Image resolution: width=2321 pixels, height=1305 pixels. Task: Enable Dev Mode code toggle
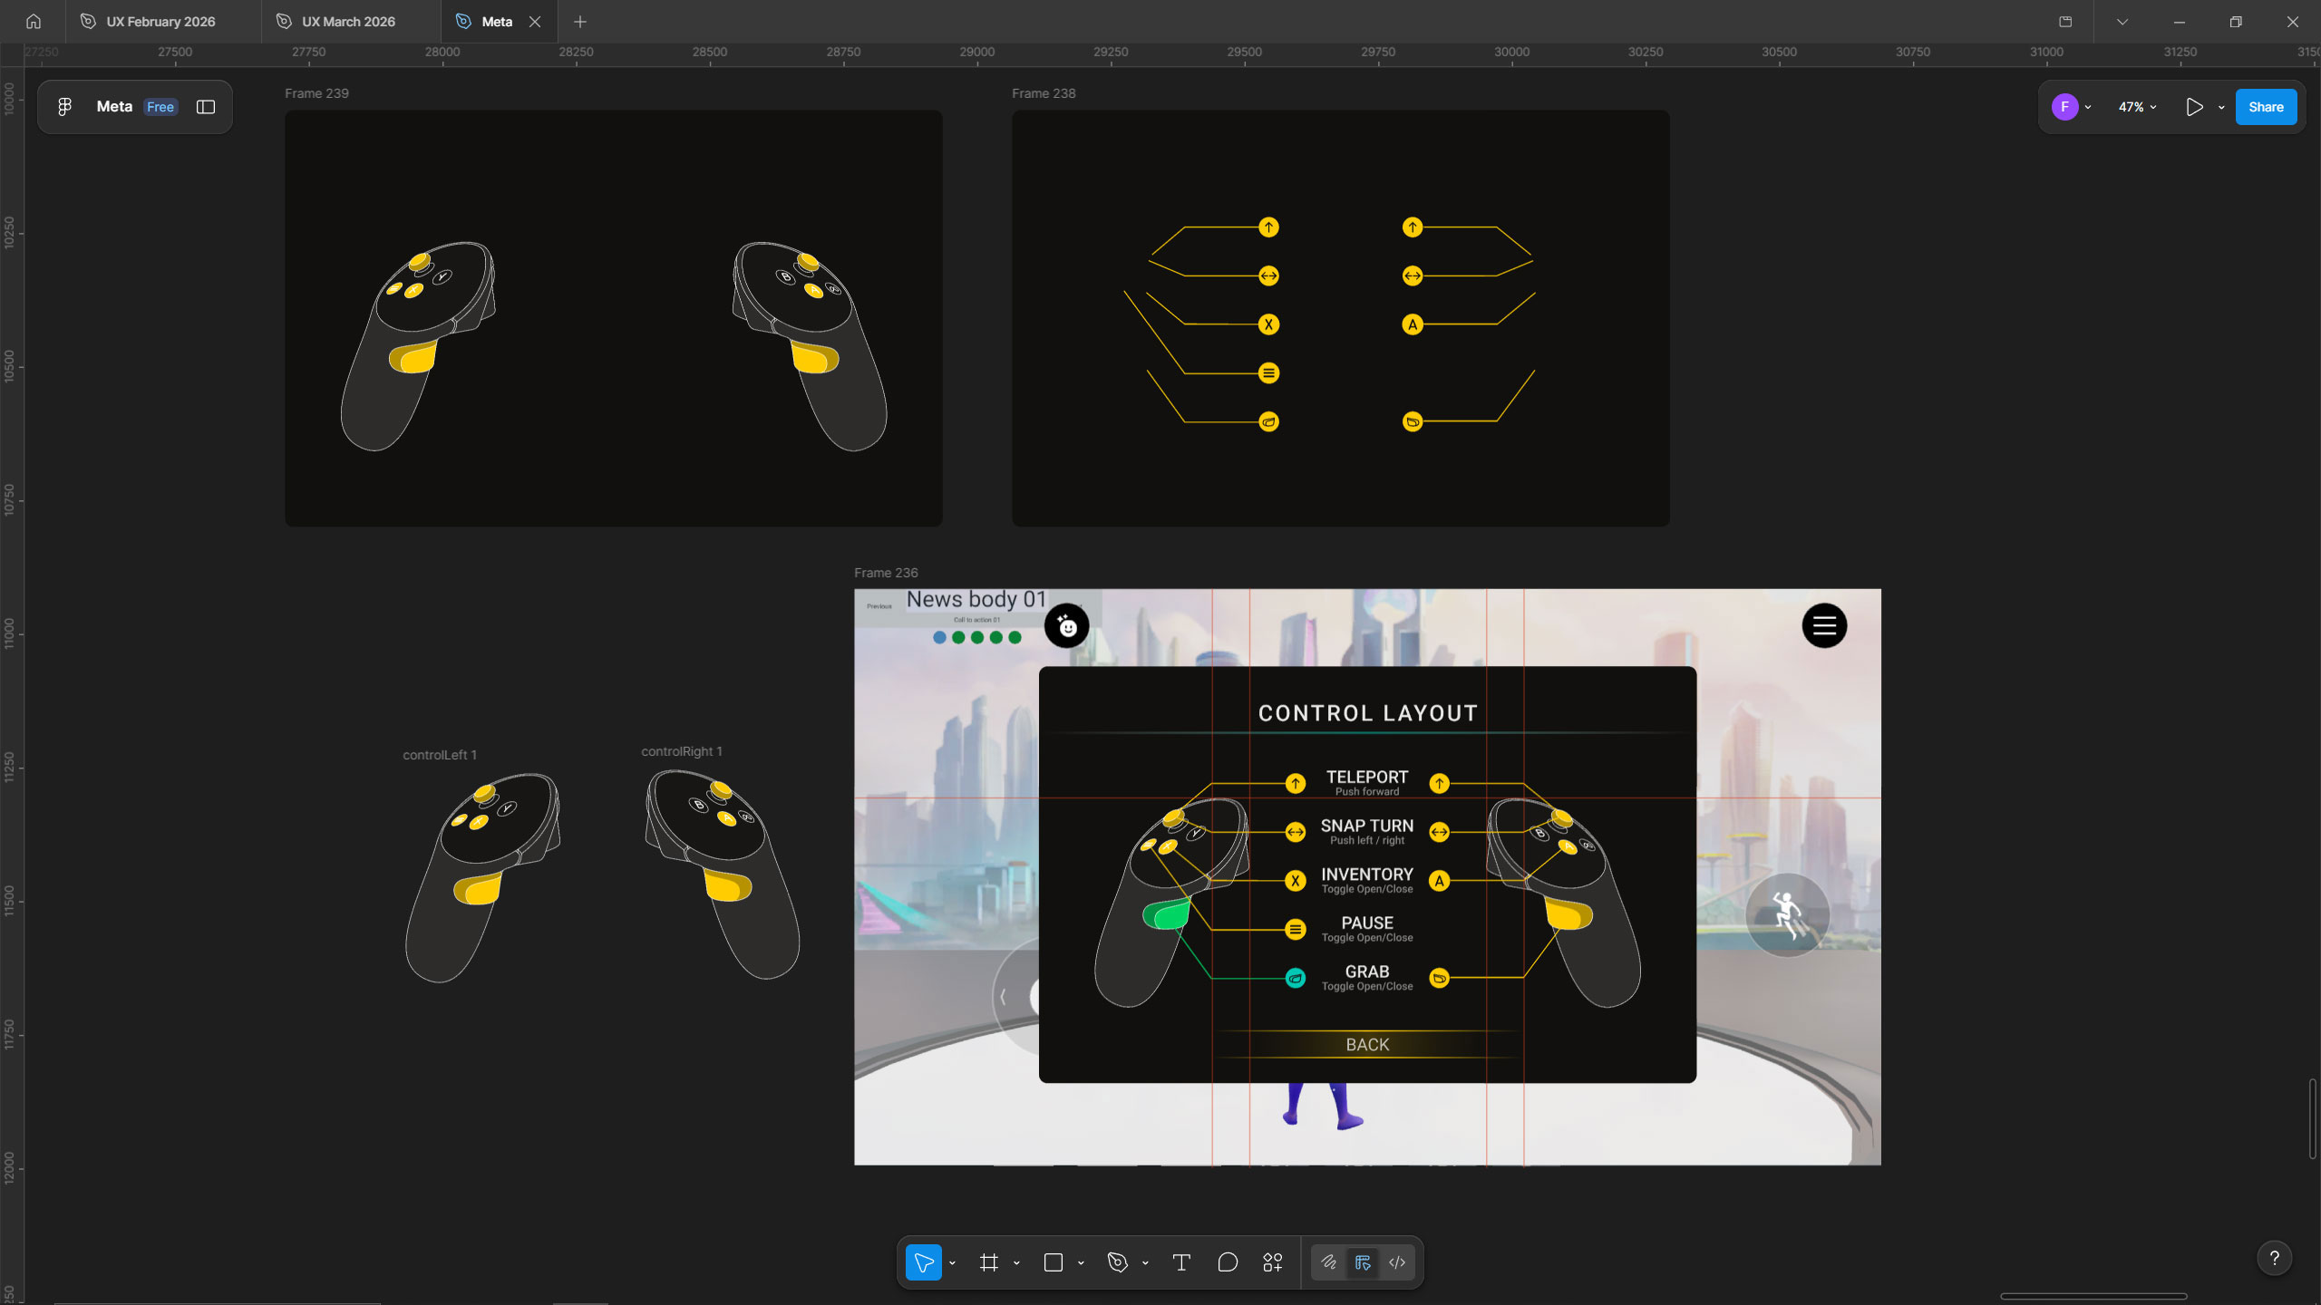coord(1397,1262)
